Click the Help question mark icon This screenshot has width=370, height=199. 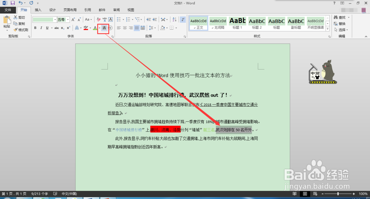coord(334,3)
